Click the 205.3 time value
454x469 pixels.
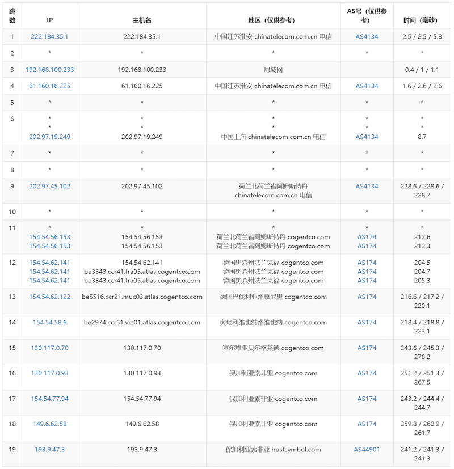[422, 281]
